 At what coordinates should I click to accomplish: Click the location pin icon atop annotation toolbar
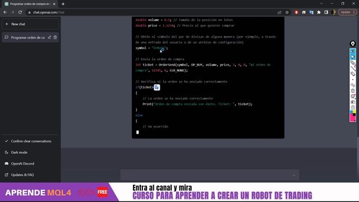(353, 44)
